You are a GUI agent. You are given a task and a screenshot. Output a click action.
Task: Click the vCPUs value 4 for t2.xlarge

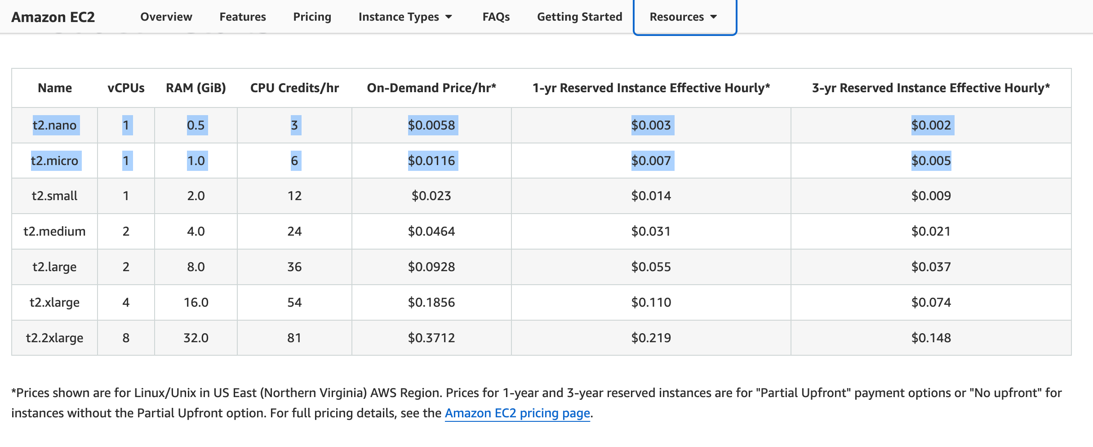[126, 302]
